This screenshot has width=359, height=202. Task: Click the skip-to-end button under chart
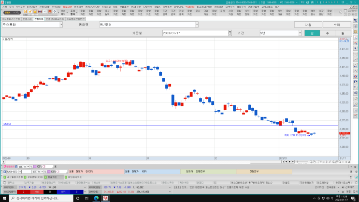point(293,162)
